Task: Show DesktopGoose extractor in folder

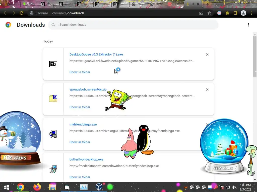Action: click(80, 72)
